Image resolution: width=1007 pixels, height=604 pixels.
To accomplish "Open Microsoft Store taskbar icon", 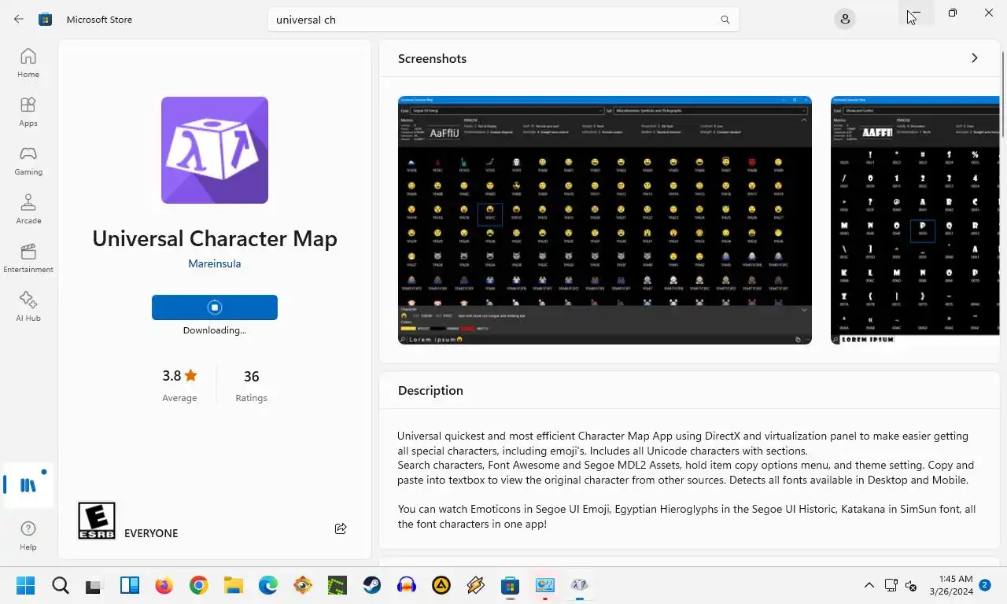I will pyautogui.click(x=510, y=585).
